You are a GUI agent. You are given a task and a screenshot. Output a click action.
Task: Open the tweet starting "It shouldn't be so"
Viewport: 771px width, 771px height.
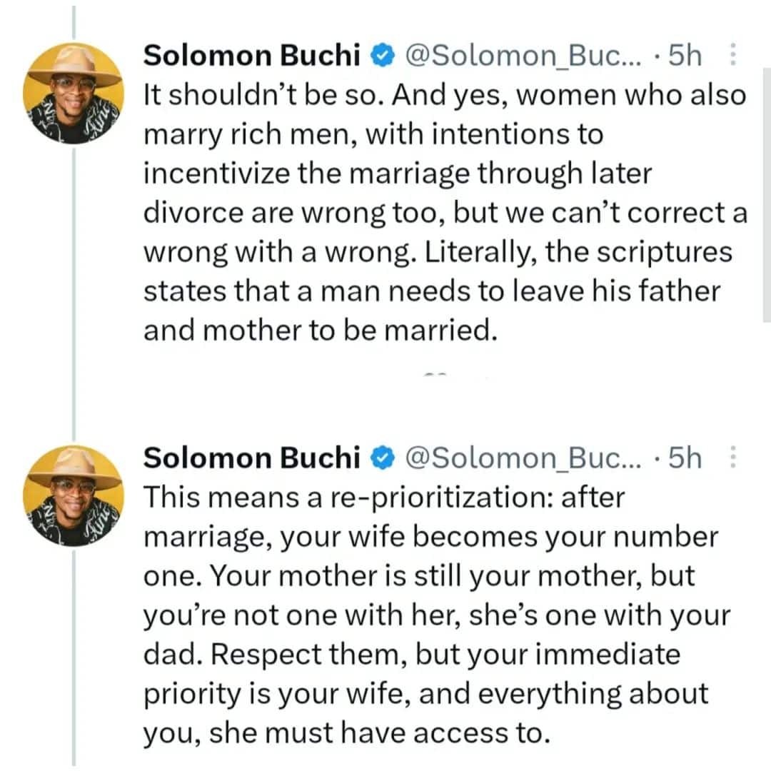(x=443, y=214)
